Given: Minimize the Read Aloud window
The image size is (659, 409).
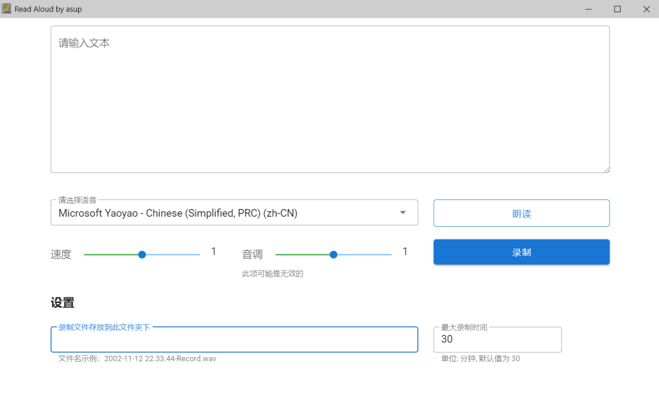Looking at the screenshot, I should [x=588, y=9].
